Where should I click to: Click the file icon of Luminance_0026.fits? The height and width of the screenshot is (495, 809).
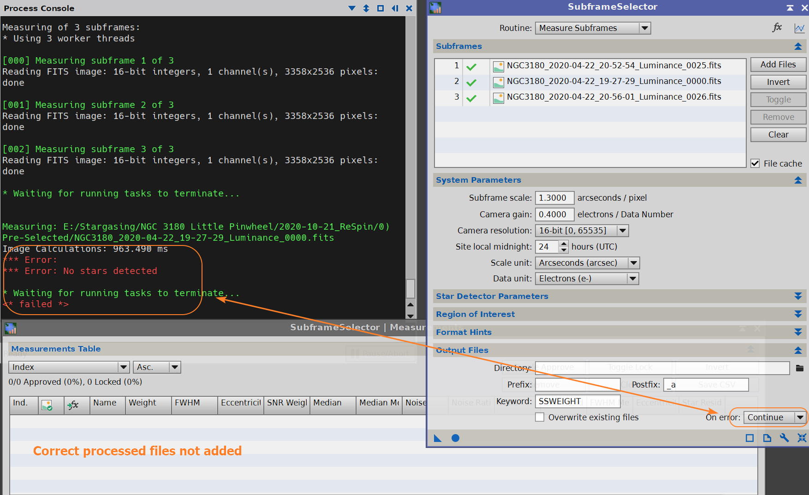point(498,98)
